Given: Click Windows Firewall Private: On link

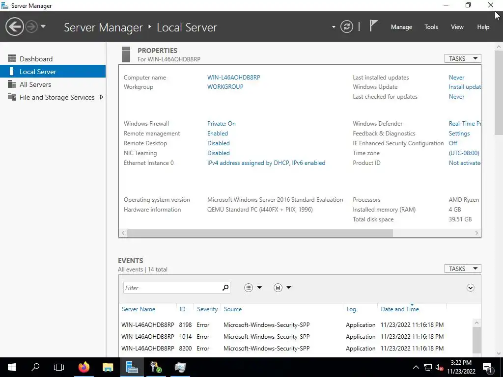Looking at the screenshot, I should [x=222, y=123].
